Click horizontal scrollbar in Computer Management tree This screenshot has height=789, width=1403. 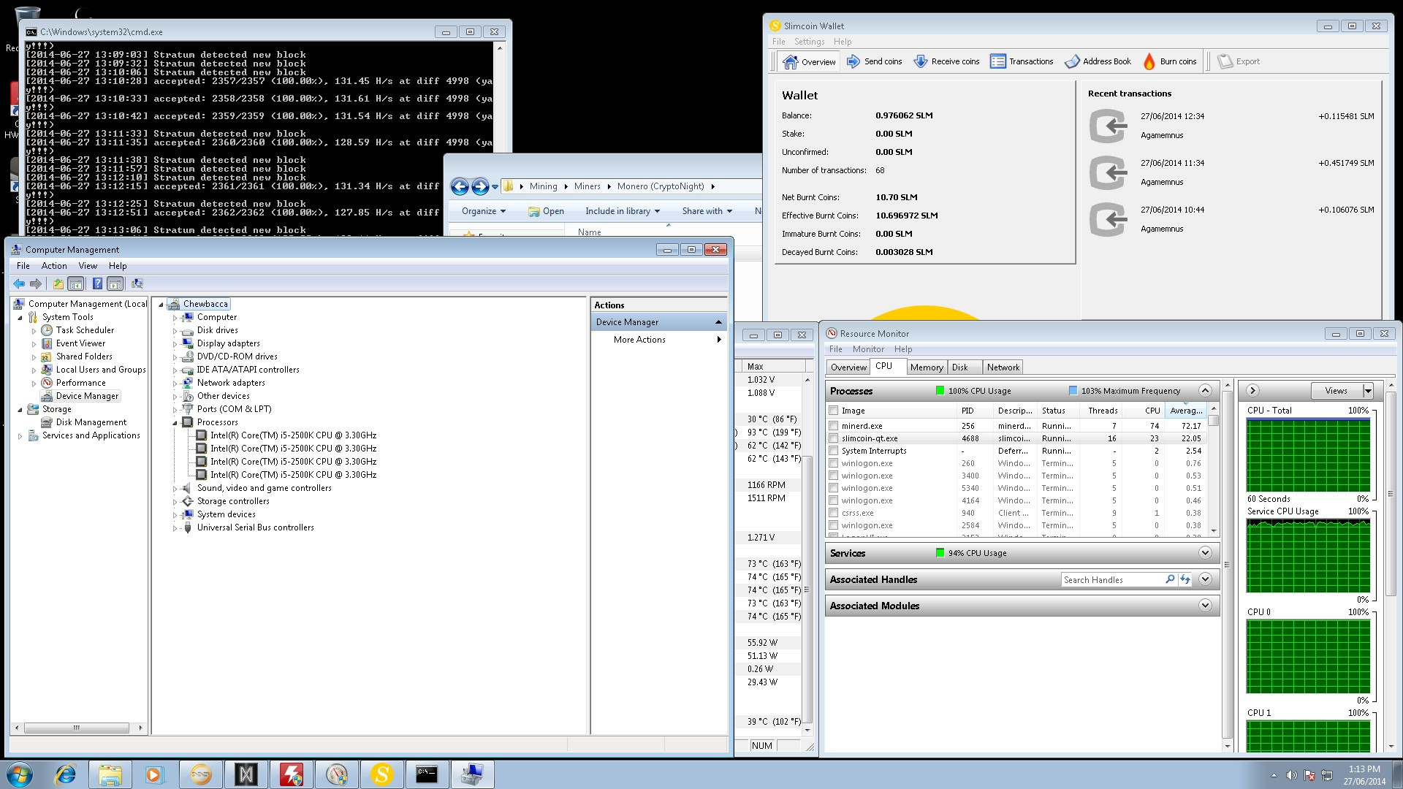click(77, 728)
